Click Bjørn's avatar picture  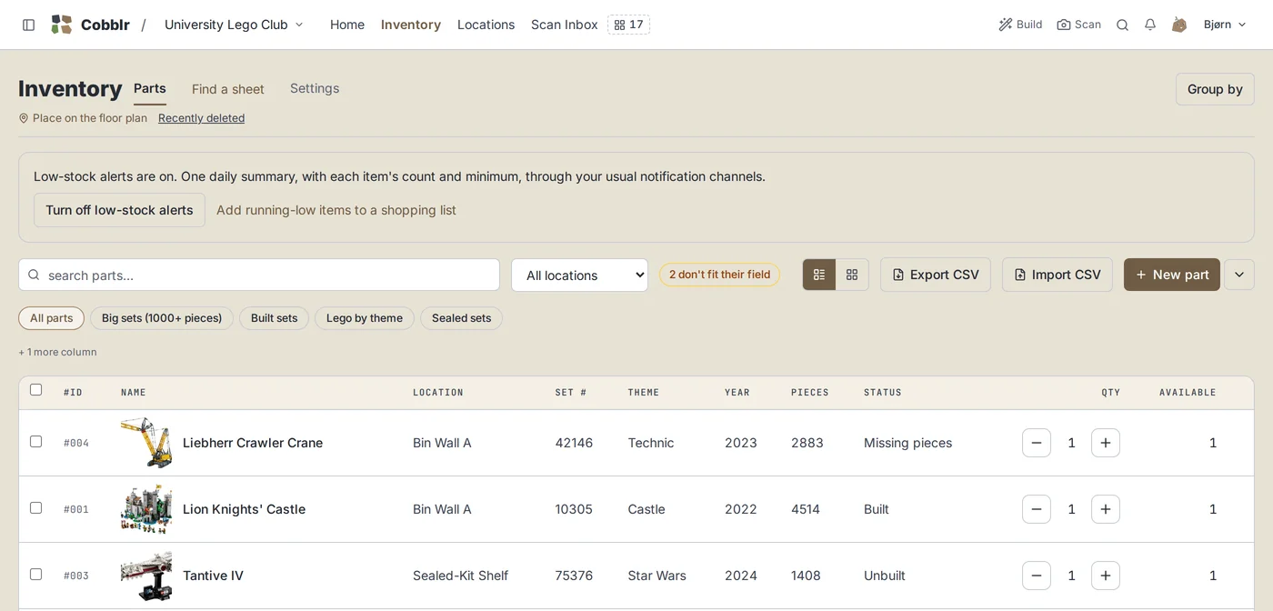coord(1179,25)
